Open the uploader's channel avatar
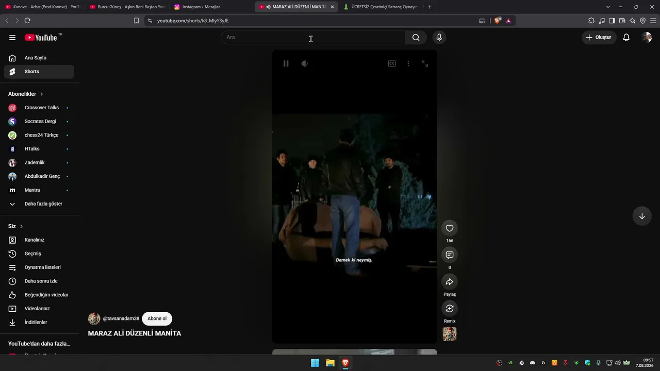Screen dimensions: 660x371 94,318
